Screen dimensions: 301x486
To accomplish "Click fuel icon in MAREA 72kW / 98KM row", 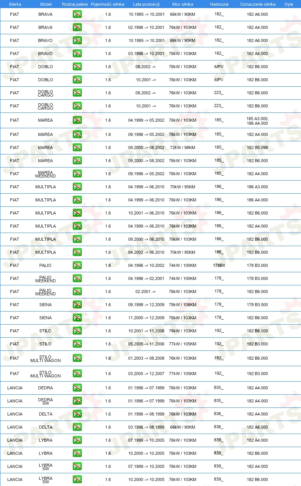I will [77, 147].
